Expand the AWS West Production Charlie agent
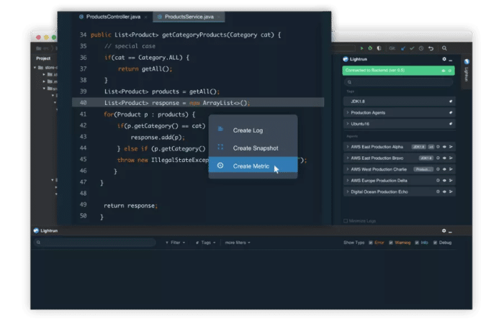Image resolution: width=504 pixels, height=334 pixels. click(x=348, y=169)
